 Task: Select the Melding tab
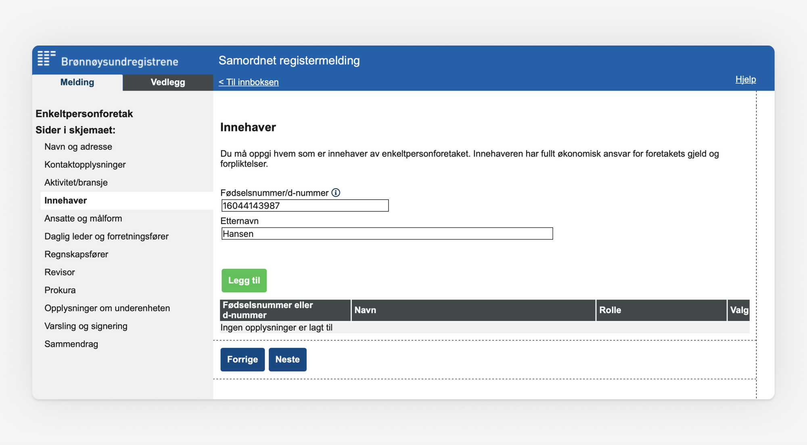coord(77,82)
